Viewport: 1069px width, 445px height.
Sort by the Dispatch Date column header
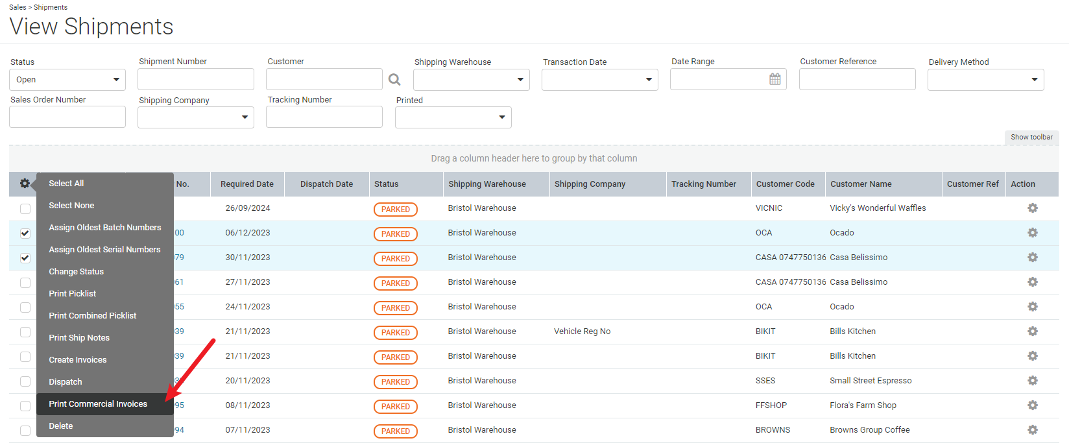327,184
